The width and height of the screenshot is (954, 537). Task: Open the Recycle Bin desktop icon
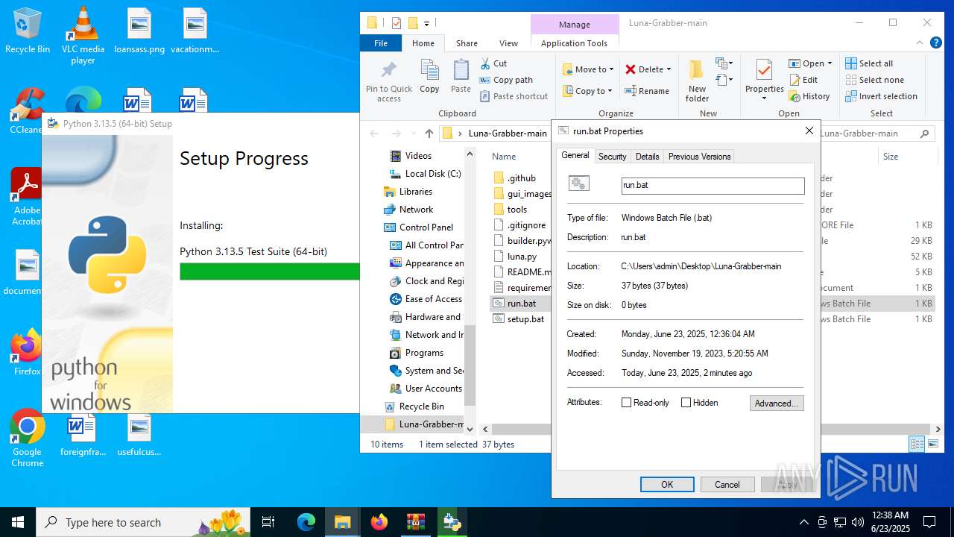(x=28, y=31)
